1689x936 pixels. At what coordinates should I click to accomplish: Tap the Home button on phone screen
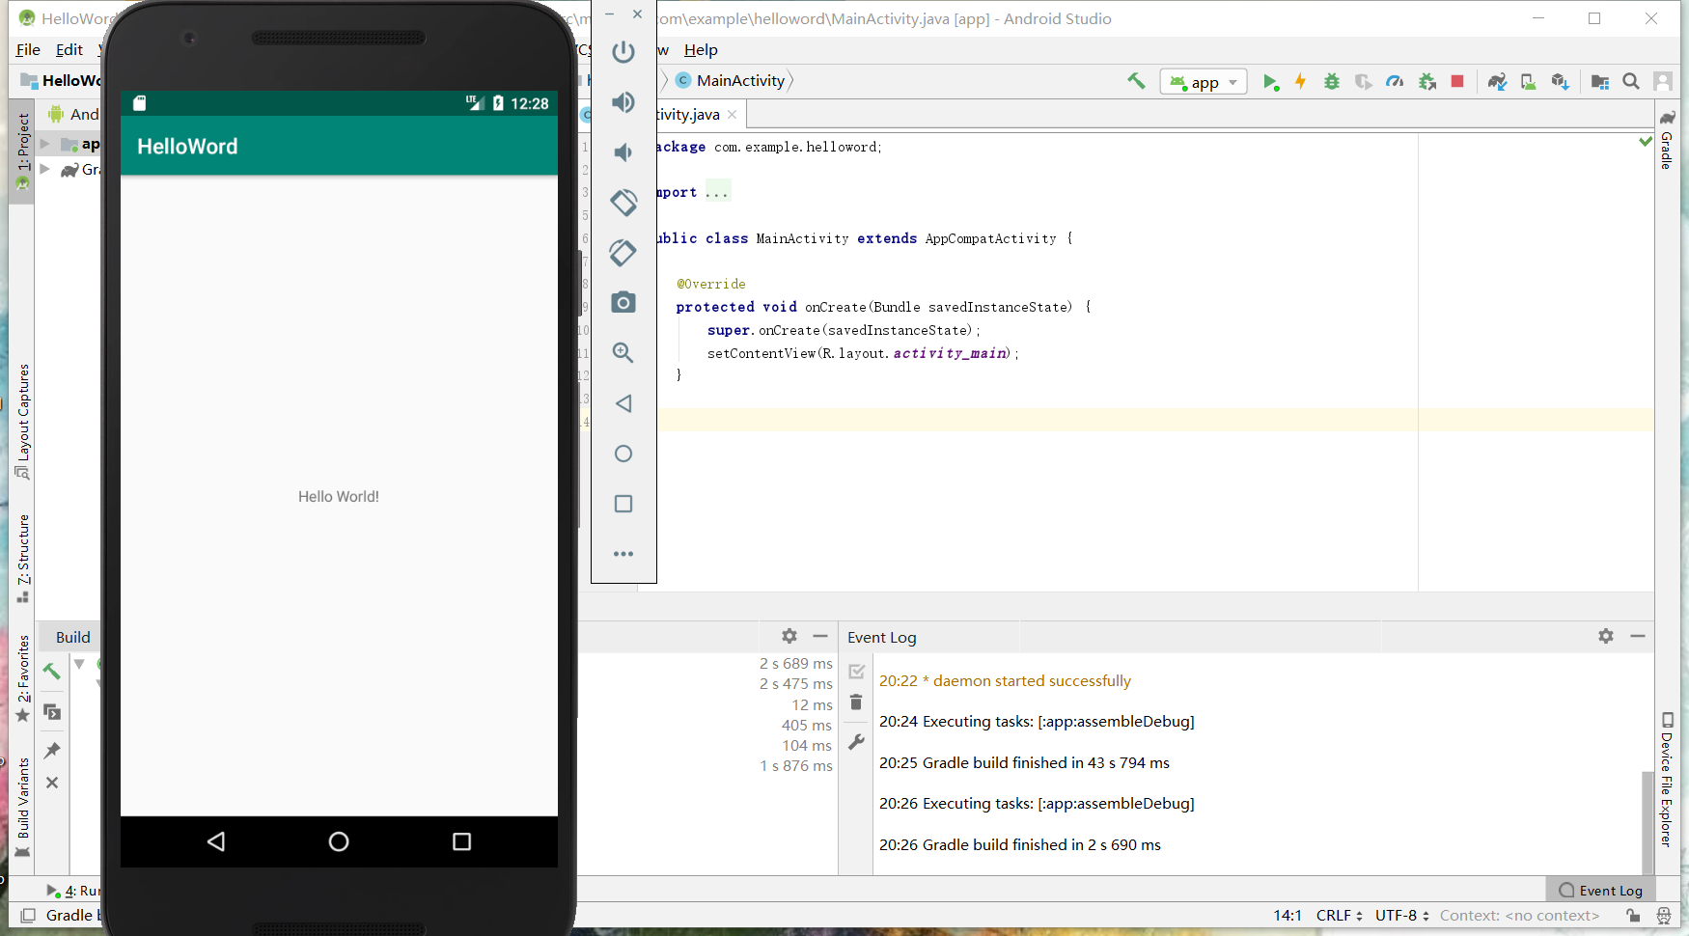coord(339,842)
